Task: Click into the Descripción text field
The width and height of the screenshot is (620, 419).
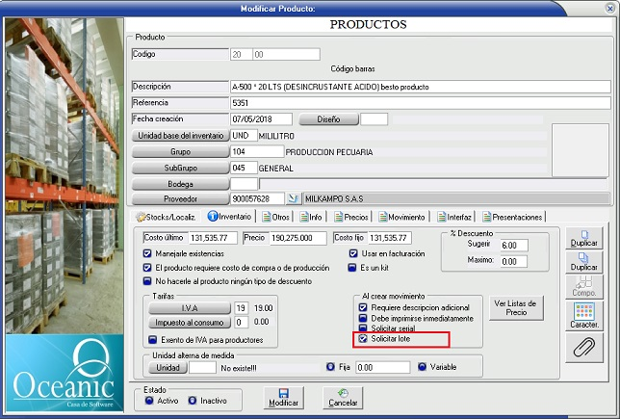Action: pyautogui.click(x=420, y=87)
